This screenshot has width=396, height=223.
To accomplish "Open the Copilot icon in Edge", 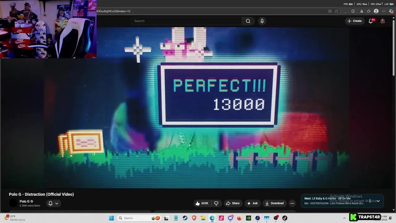I will tap(391, 11).
